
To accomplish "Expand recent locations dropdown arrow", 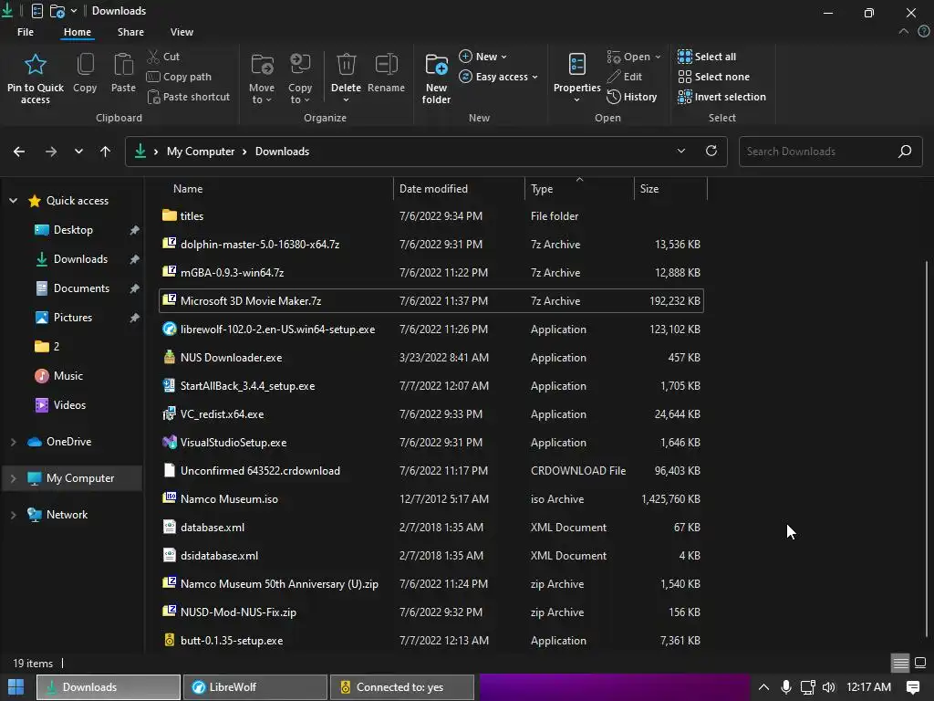I will (x=78, y=152).
